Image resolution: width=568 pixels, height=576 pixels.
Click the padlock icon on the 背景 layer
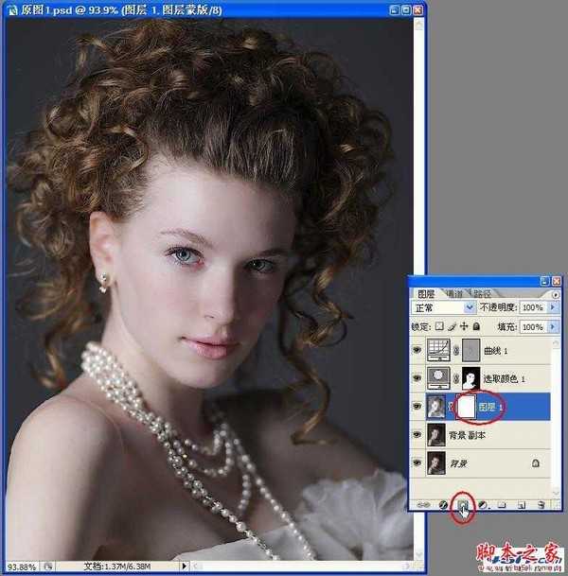pos(535,463)
